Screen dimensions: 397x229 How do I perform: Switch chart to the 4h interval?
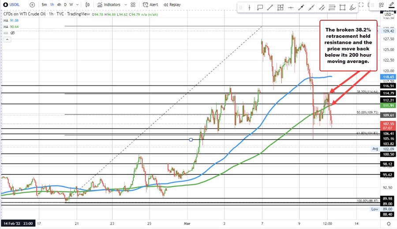click(x=59, y=4)
